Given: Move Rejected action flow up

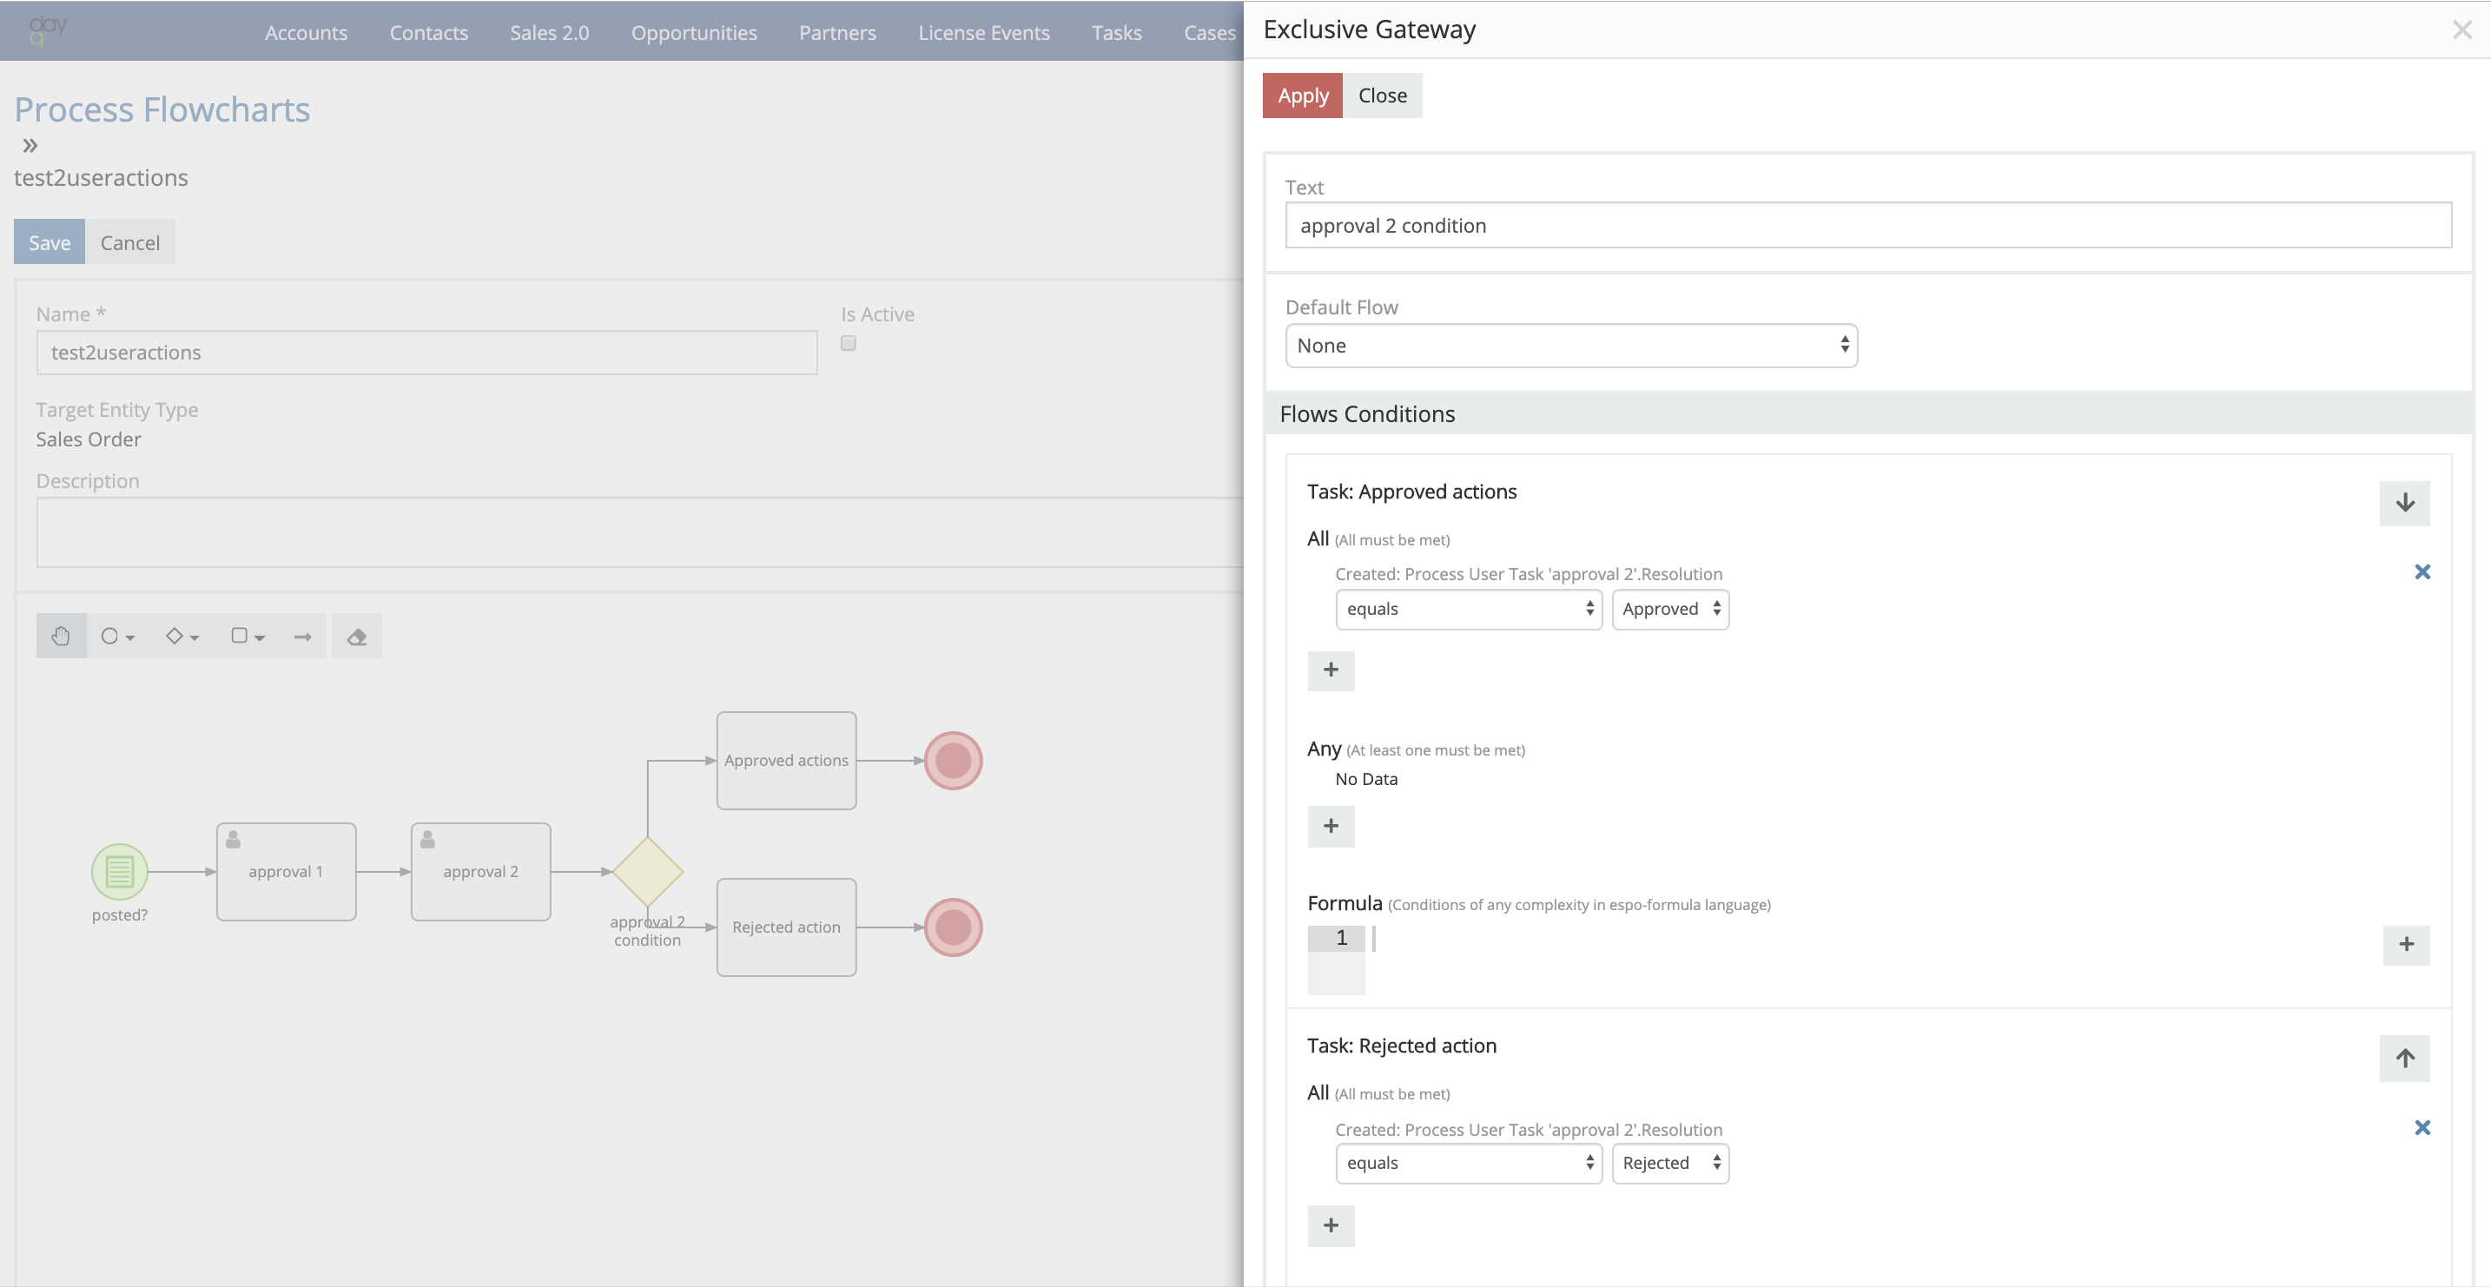Looking at the screenshot, I should (2404, 1058).
